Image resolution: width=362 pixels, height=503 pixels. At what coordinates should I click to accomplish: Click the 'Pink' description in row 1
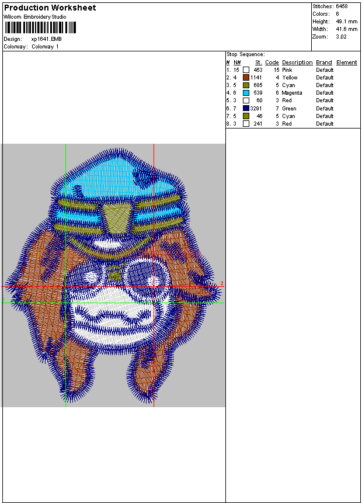(287, 70)
